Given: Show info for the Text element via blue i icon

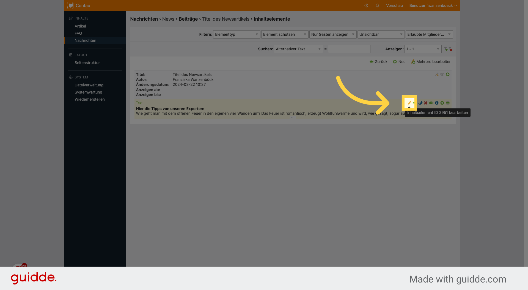Looking at the screenshot, I should pos(437,103).
